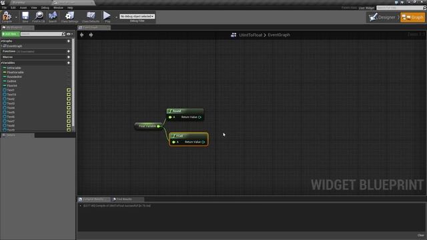Screen dimensions: 427x240
Task: Open Class Defaults from the toolbar
Action: click(x=91, y=17)
